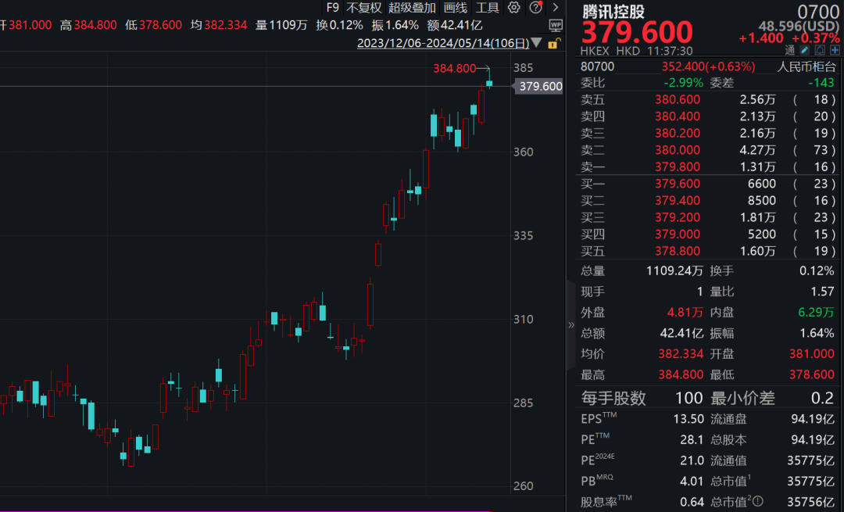
Task: Toggle the date range lock icon
Action: pyautogui.click(x=554, y=44)
